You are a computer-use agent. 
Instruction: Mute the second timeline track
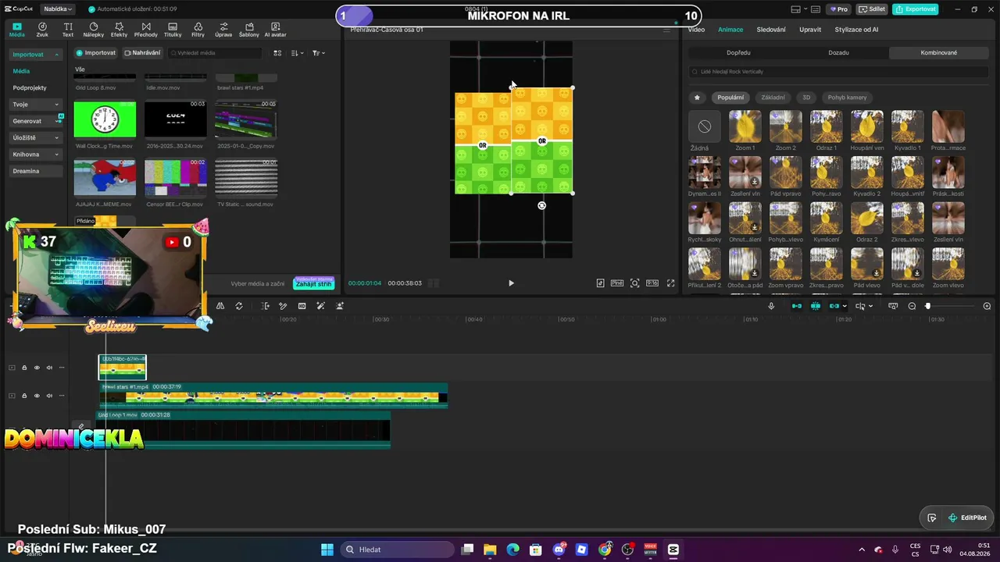coord(49,396)
